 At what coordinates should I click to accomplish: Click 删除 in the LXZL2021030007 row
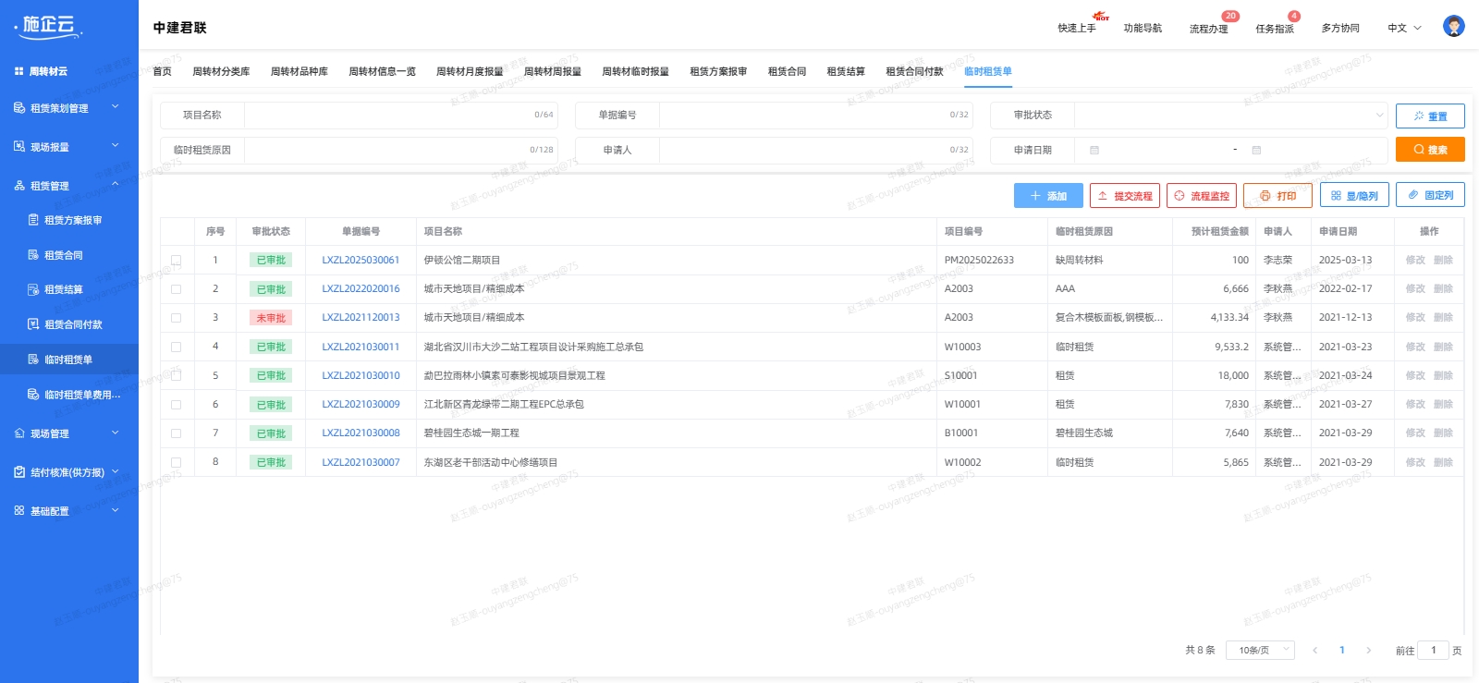point(1443,462)
